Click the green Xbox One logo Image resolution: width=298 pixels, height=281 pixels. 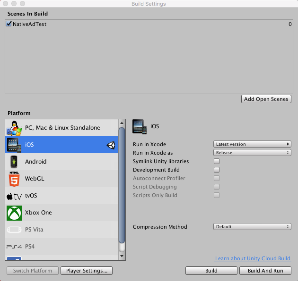coord(14,213)
